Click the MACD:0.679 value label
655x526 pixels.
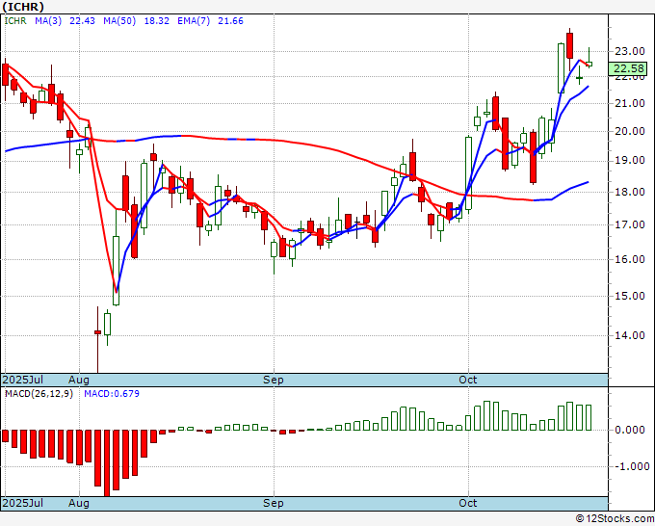112,394
